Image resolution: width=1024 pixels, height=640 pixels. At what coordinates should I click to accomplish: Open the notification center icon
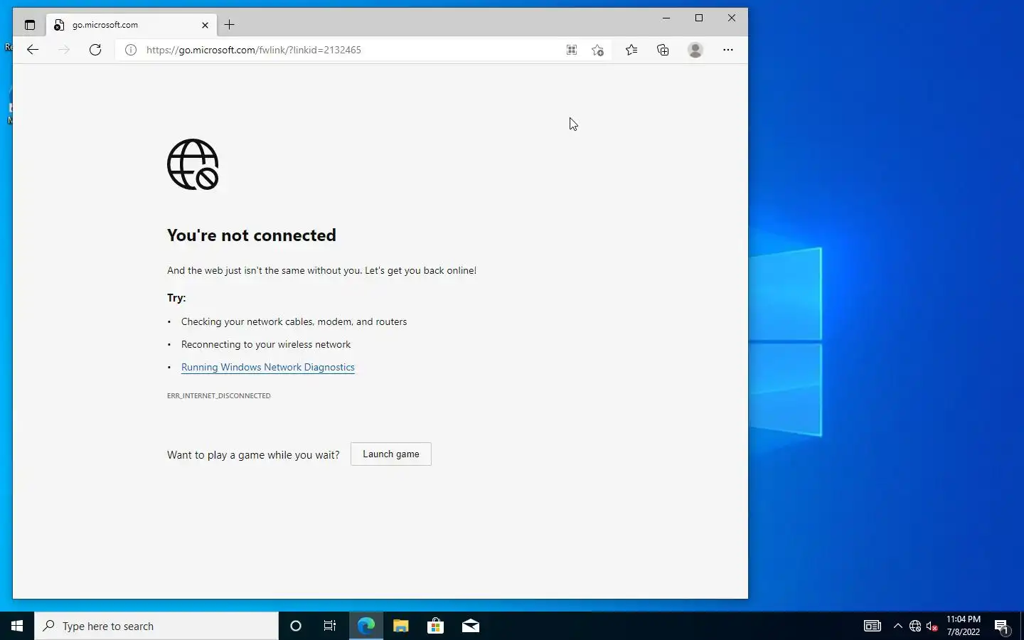point(1003,626)
